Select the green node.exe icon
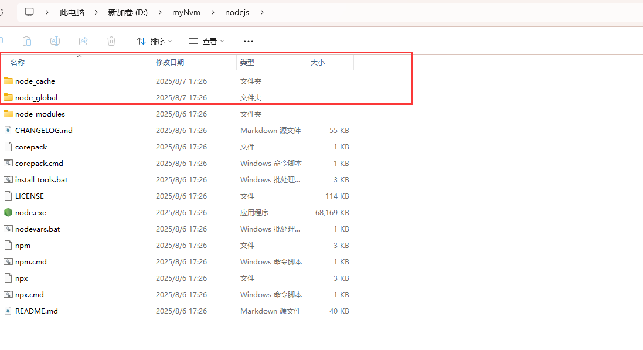 pyautogui.click(x=8, y=212)
